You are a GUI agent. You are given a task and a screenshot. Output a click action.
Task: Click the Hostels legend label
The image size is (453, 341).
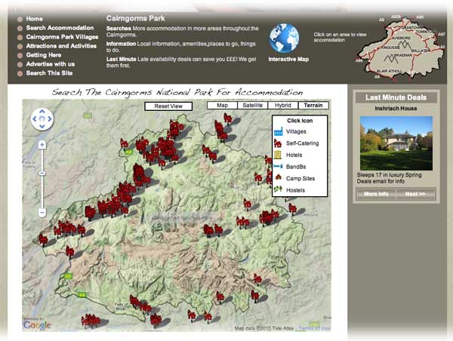(295, 190)
